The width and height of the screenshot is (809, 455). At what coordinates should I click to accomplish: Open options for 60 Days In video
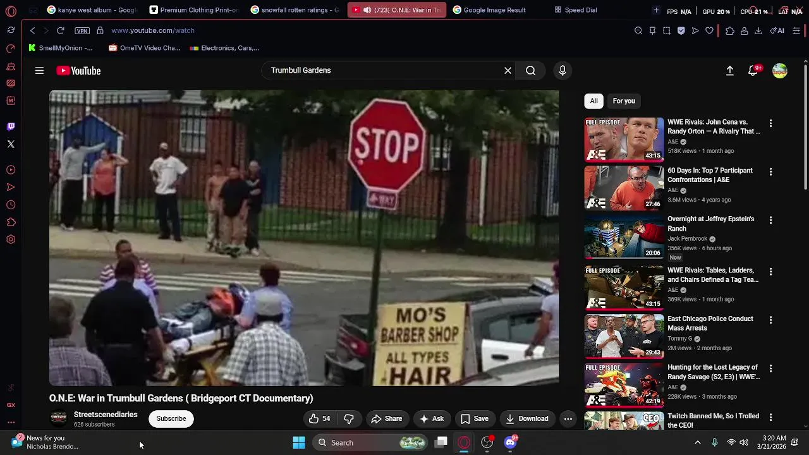click(770, 172)
